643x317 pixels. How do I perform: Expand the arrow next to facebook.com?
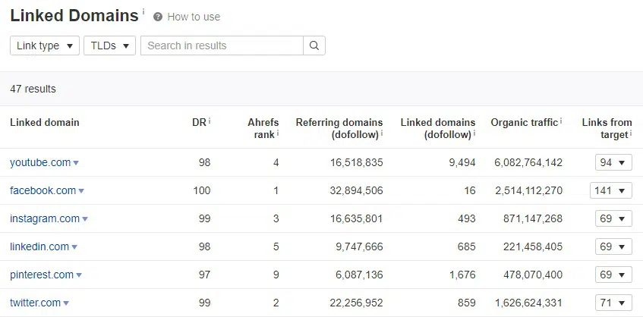81,191
